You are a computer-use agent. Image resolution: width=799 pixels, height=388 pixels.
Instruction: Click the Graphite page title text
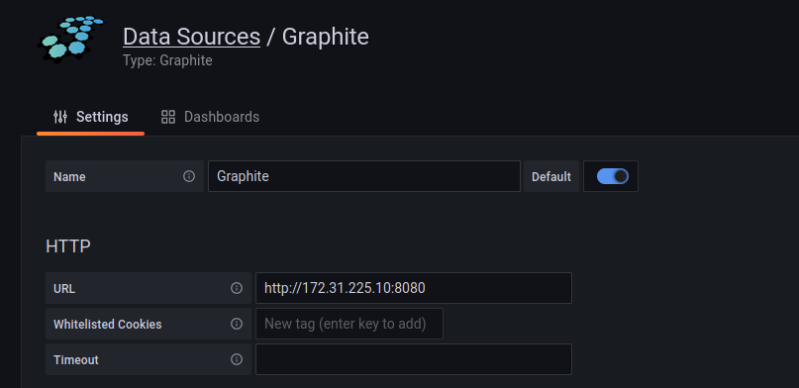325,37
